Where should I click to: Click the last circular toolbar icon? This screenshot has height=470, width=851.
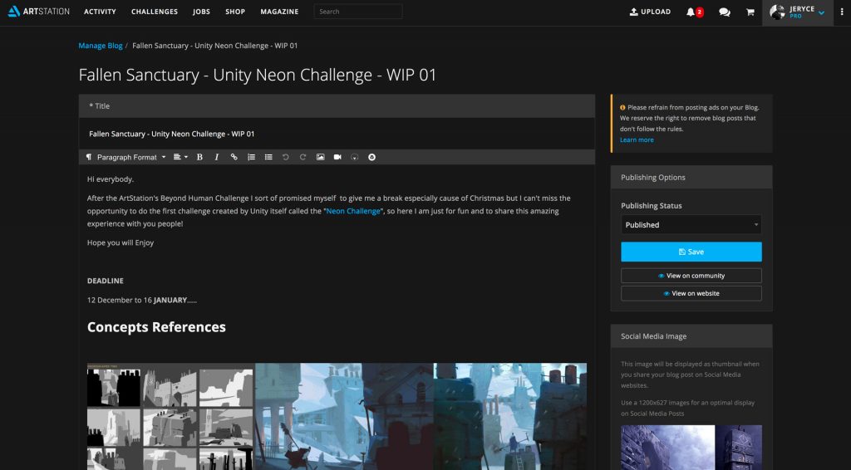pos(371,157)
